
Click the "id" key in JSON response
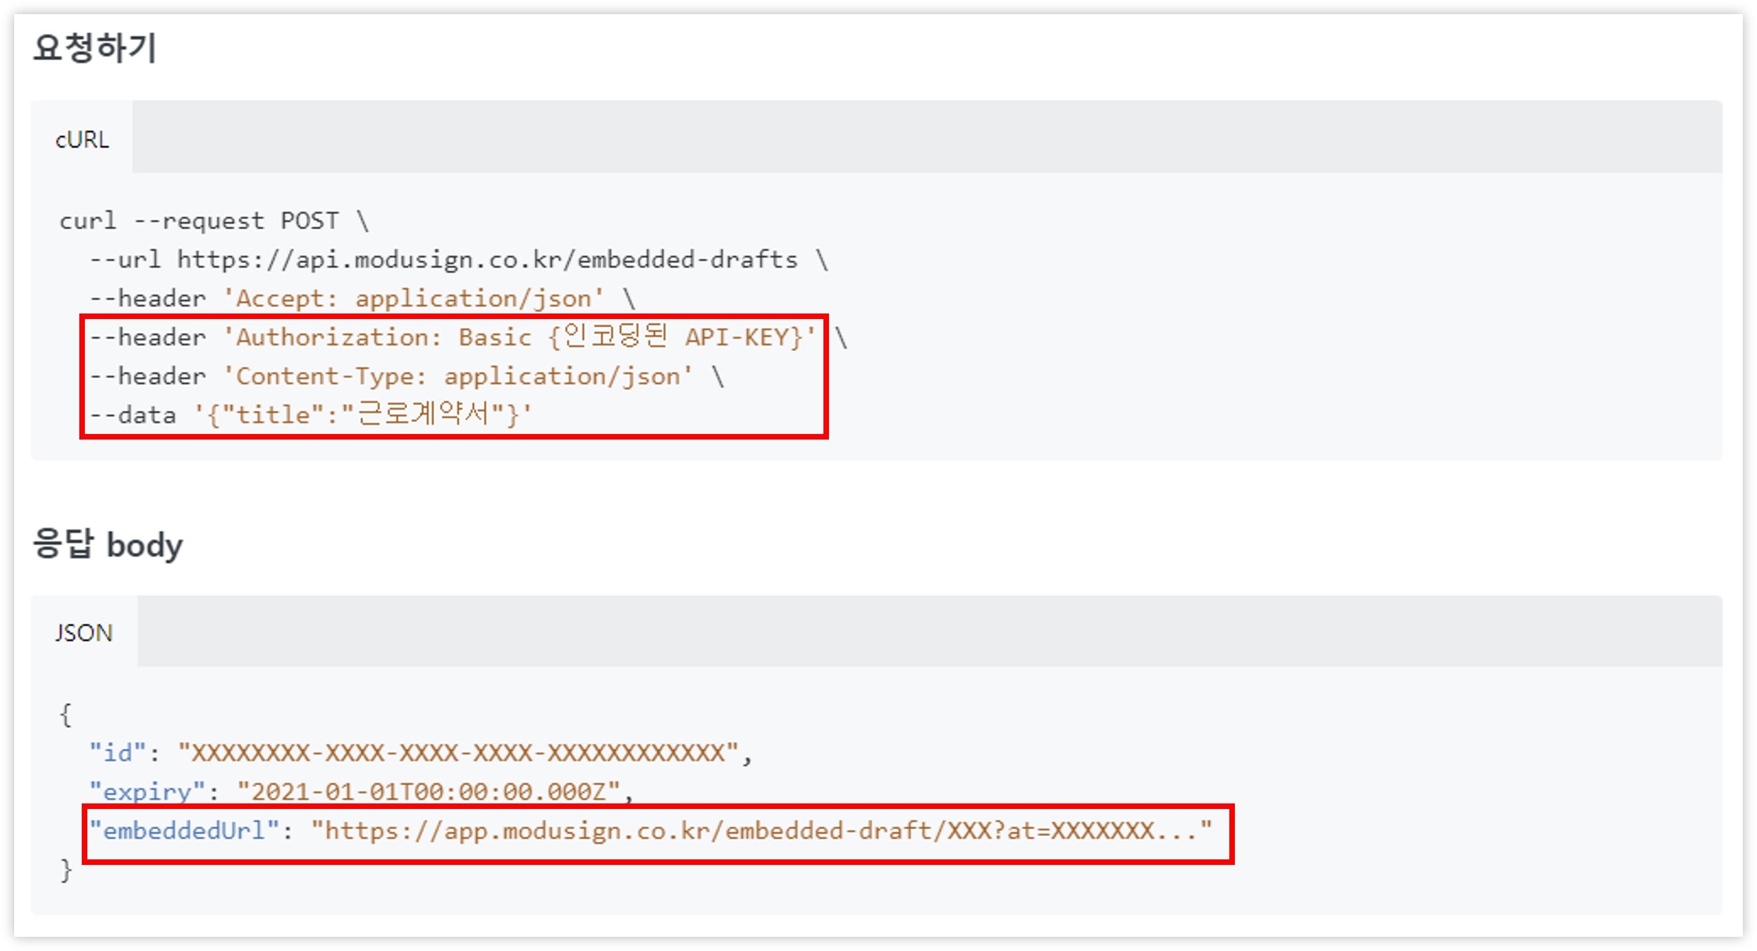pos(117,752)
